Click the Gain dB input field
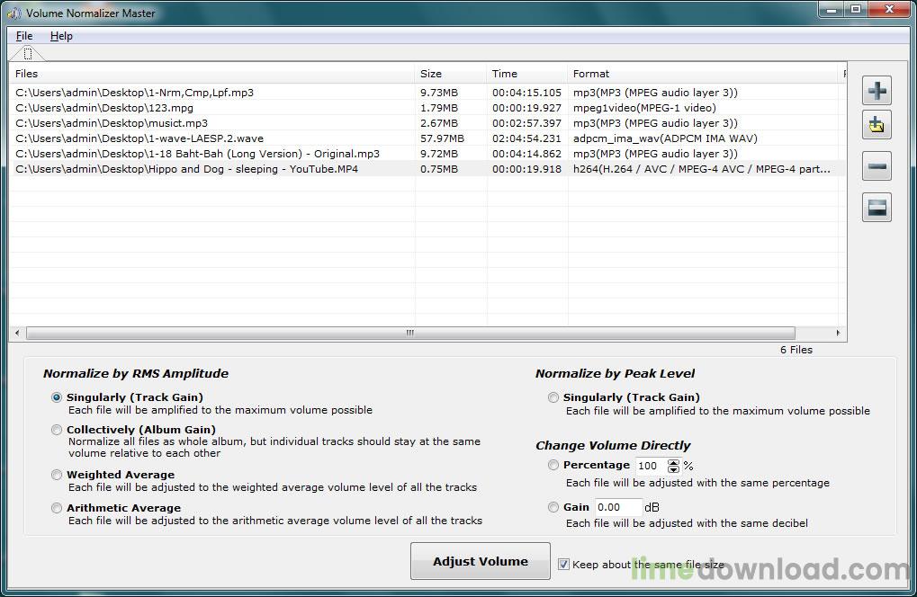The width and height of the screenshot is (917, 597). [618, 507]
